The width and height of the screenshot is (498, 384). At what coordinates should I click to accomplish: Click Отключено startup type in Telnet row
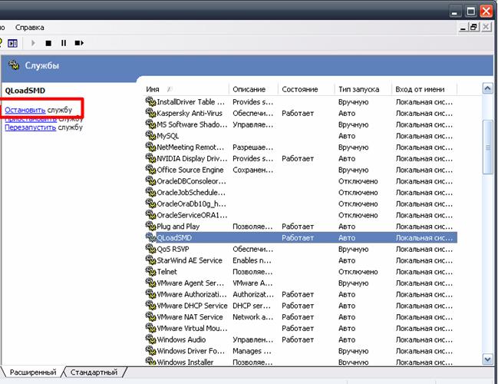[358, 272]
